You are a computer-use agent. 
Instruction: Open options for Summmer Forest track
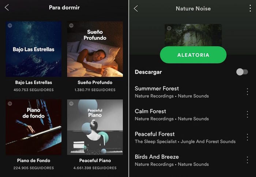pyautogui.click(x=247, y=92)
